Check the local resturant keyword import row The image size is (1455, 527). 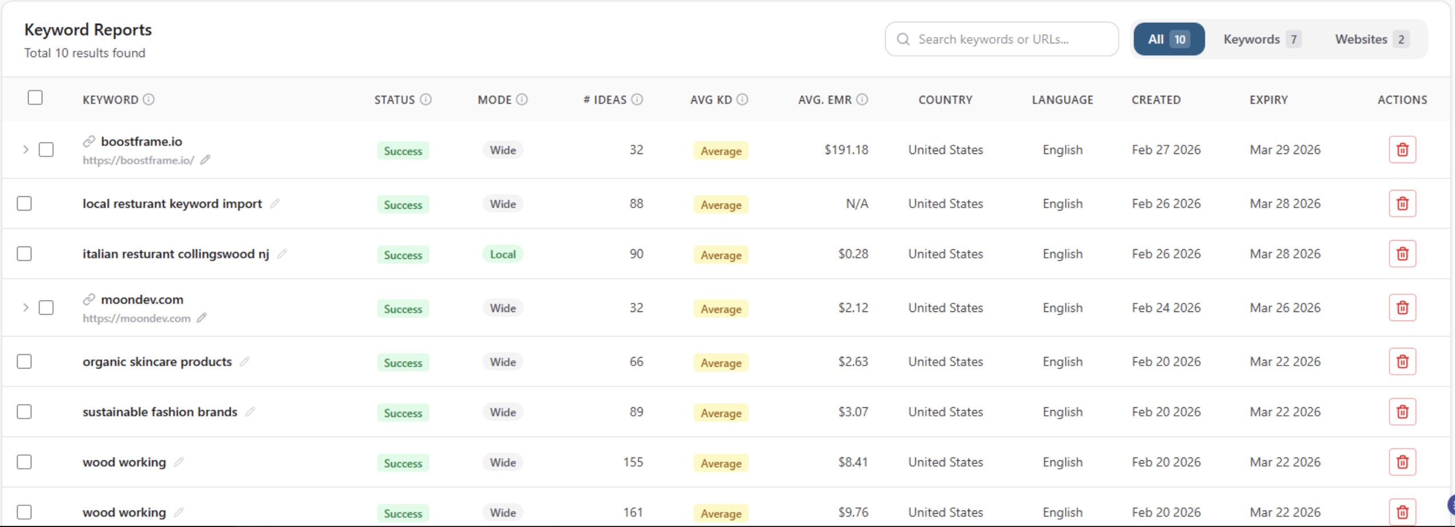pos(24,204)
